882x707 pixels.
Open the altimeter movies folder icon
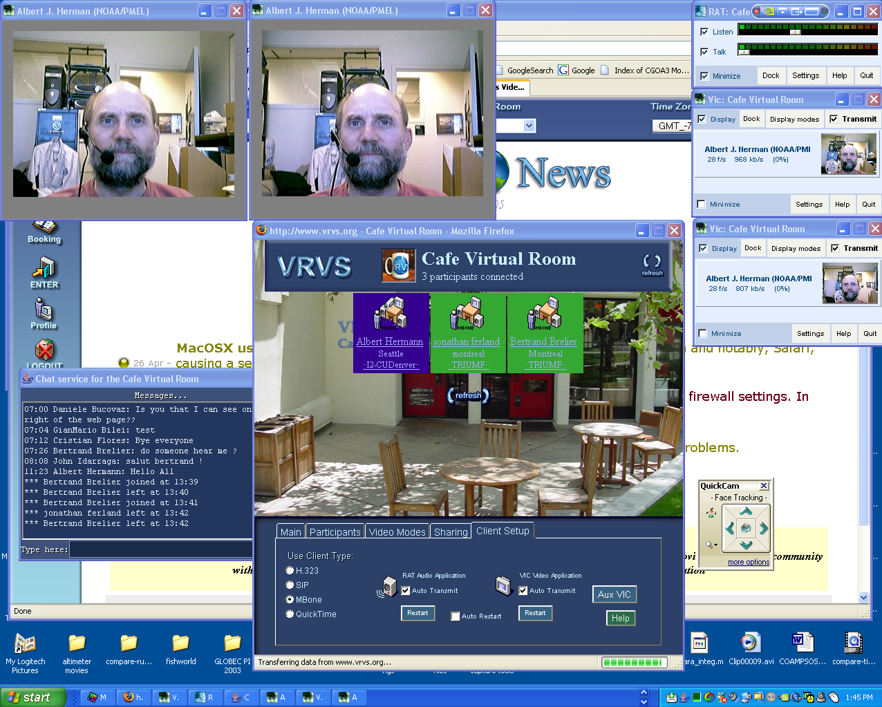pos(77,643)
